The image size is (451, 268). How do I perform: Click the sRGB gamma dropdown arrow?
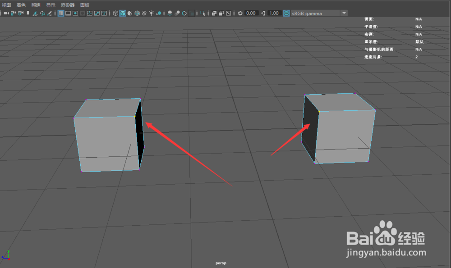point(344,13)
